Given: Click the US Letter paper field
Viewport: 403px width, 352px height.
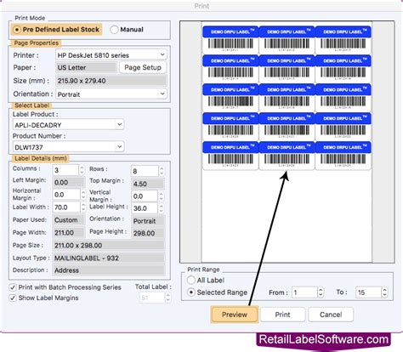Looking at the screenshot, I should coord(86,67).
